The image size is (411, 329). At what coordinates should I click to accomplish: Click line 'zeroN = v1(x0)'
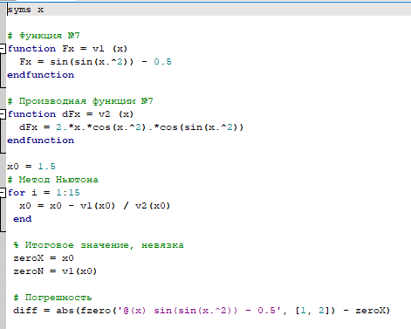click(x=55, y=271)
